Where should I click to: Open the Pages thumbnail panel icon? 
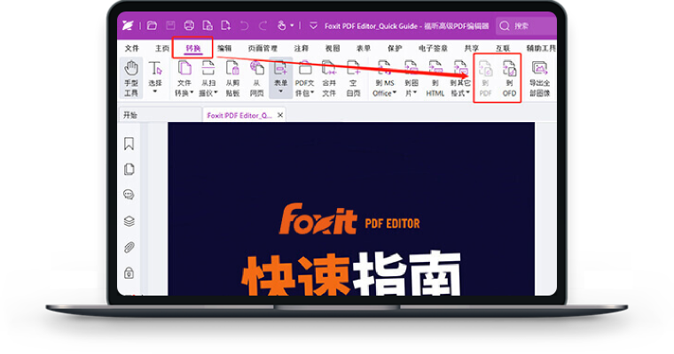click(x=129, y=169)
